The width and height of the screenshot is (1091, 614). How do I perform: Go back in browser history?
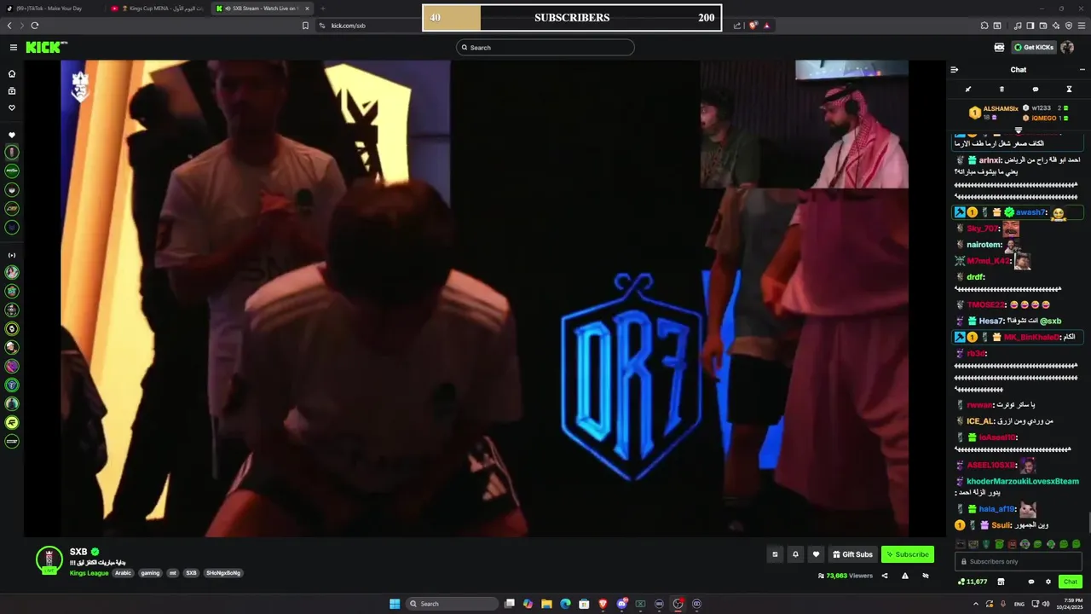coord(9,26)
